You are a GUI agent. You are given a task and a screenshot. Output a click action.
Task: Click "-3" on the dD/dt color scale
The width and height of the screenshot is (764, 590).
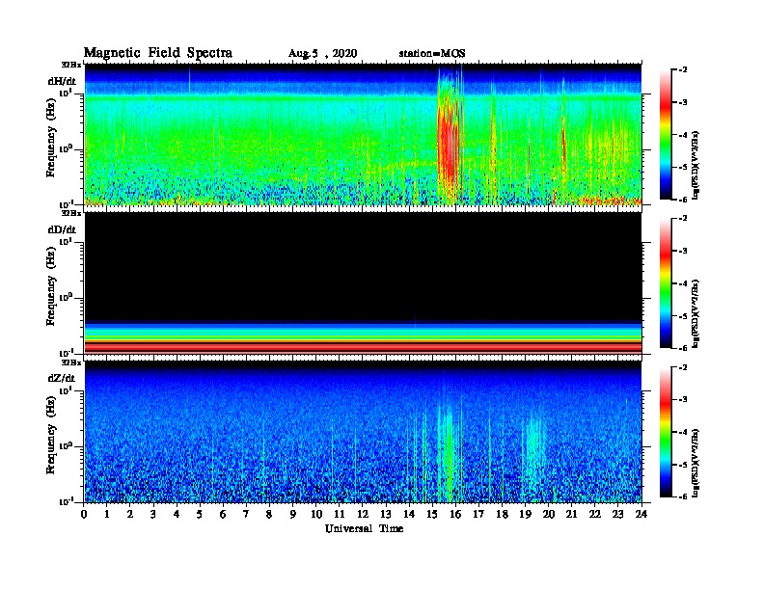pos(683,252)
